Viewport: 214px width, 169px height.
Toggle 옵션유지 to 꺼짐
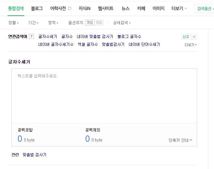click(x=90, y=23)
